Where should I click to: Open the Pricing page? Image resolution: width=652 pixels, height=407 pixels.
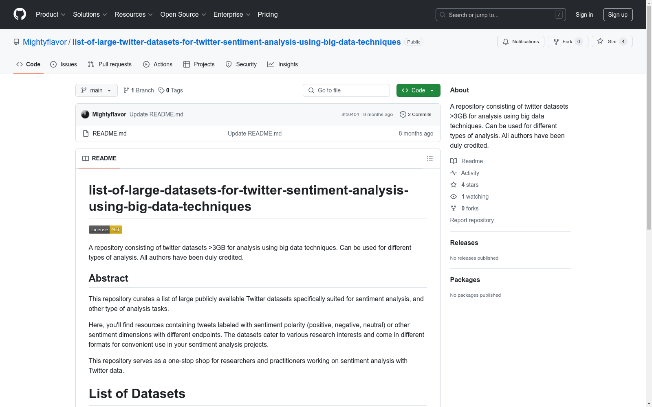coord(268,15)
